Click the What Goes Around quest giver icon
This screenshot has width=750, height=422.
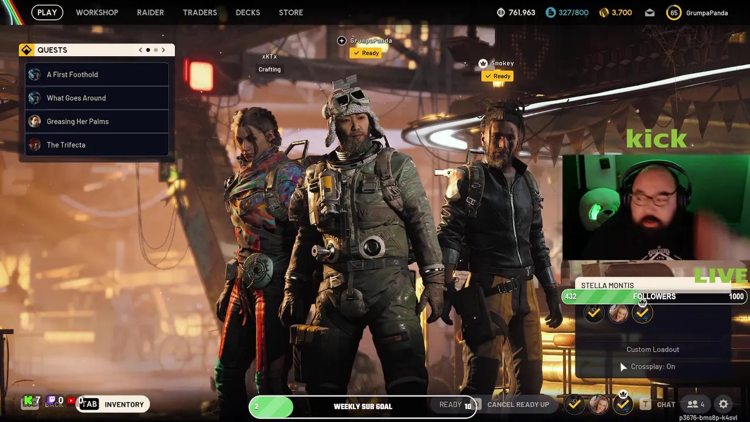coord(35,98)
